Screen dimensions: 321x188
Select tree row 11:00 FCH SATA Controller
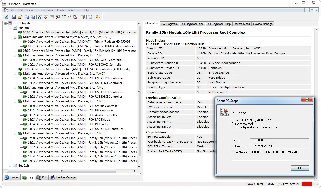[x=74, y=69]
